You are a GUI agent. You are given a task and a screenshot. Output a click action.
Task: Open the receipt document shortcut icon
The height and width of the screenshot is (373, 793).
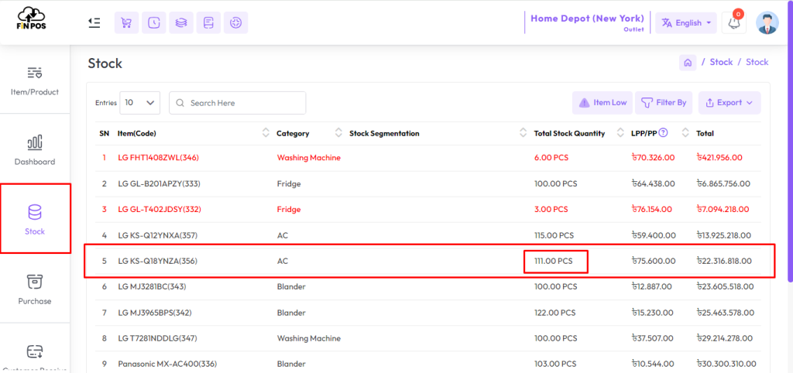[x=208, y=22]
